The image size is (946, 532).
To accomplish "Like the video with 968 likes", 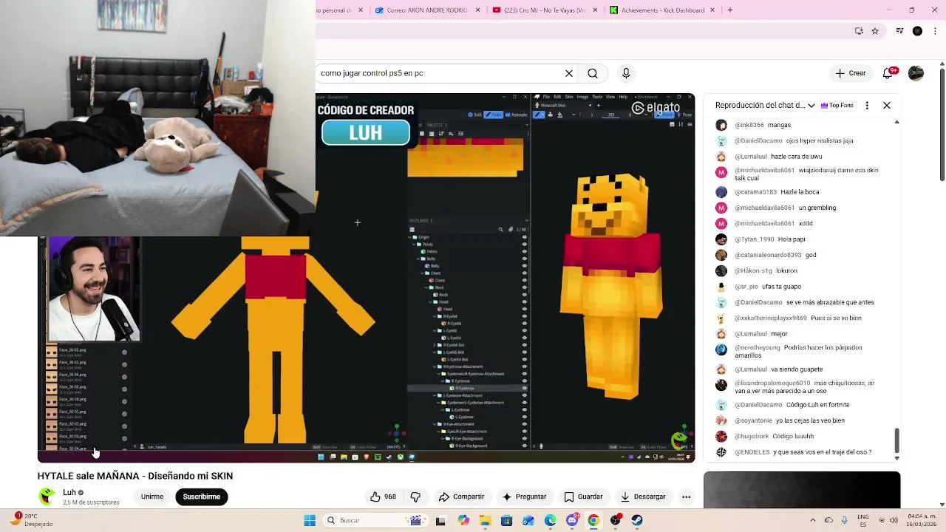I will 383,497.
